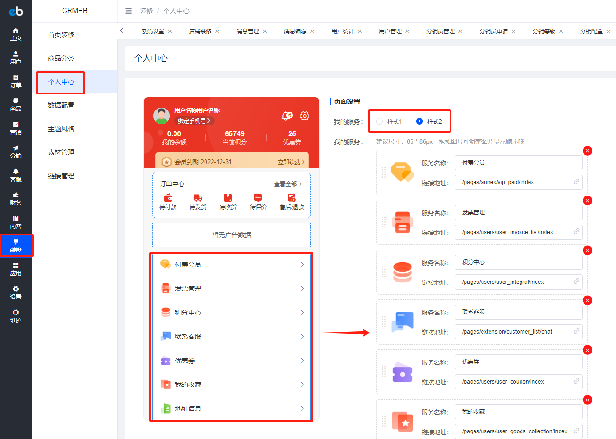This screenshot has height=439, width=616.
Task: Delete the 联系客服 service item
Action: coord(587,300)
